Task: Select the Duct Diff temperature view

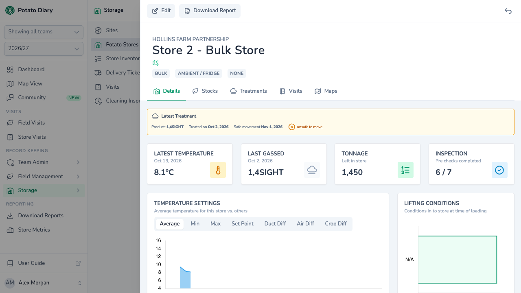Action: (275, 224)
